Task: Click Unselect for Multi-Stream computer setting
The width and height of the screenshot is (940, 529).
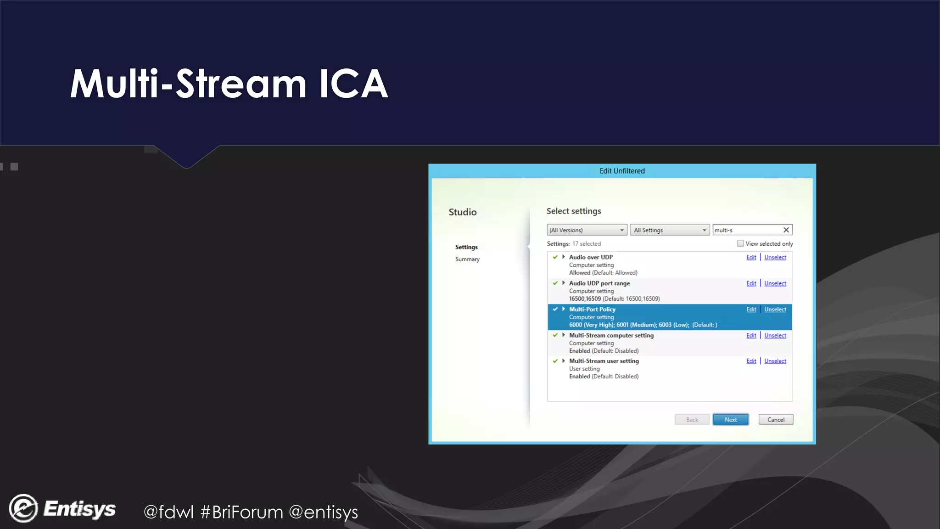Action: pyautogui.click(x=775, y=336)
